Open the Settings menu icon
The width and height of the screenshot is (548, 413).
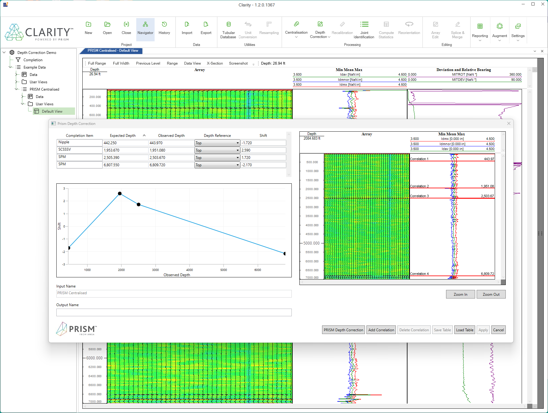pyautogui.click(x=518, y=32)
